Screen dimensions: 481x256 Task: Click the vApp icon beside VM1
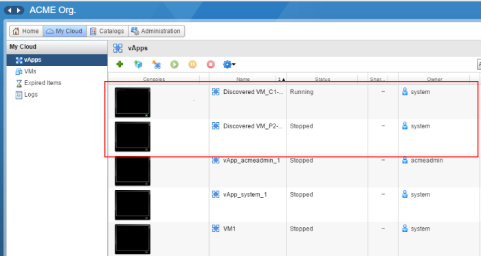click(x=216, y=229)
